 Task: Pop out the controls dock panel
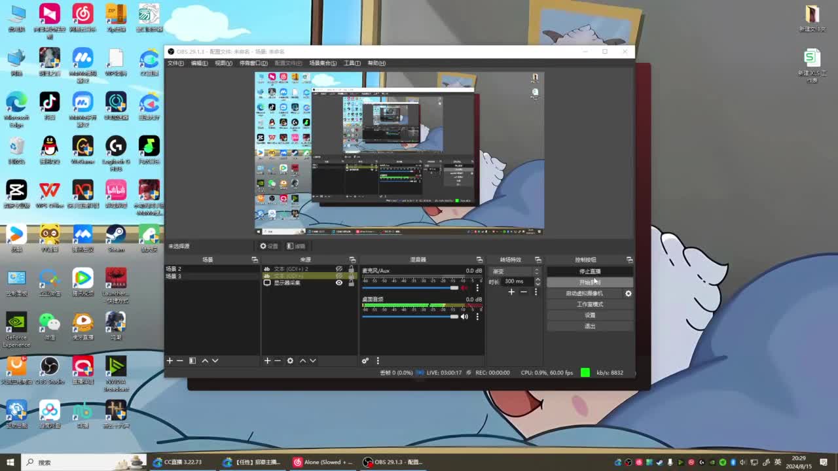tap(629, 260)
